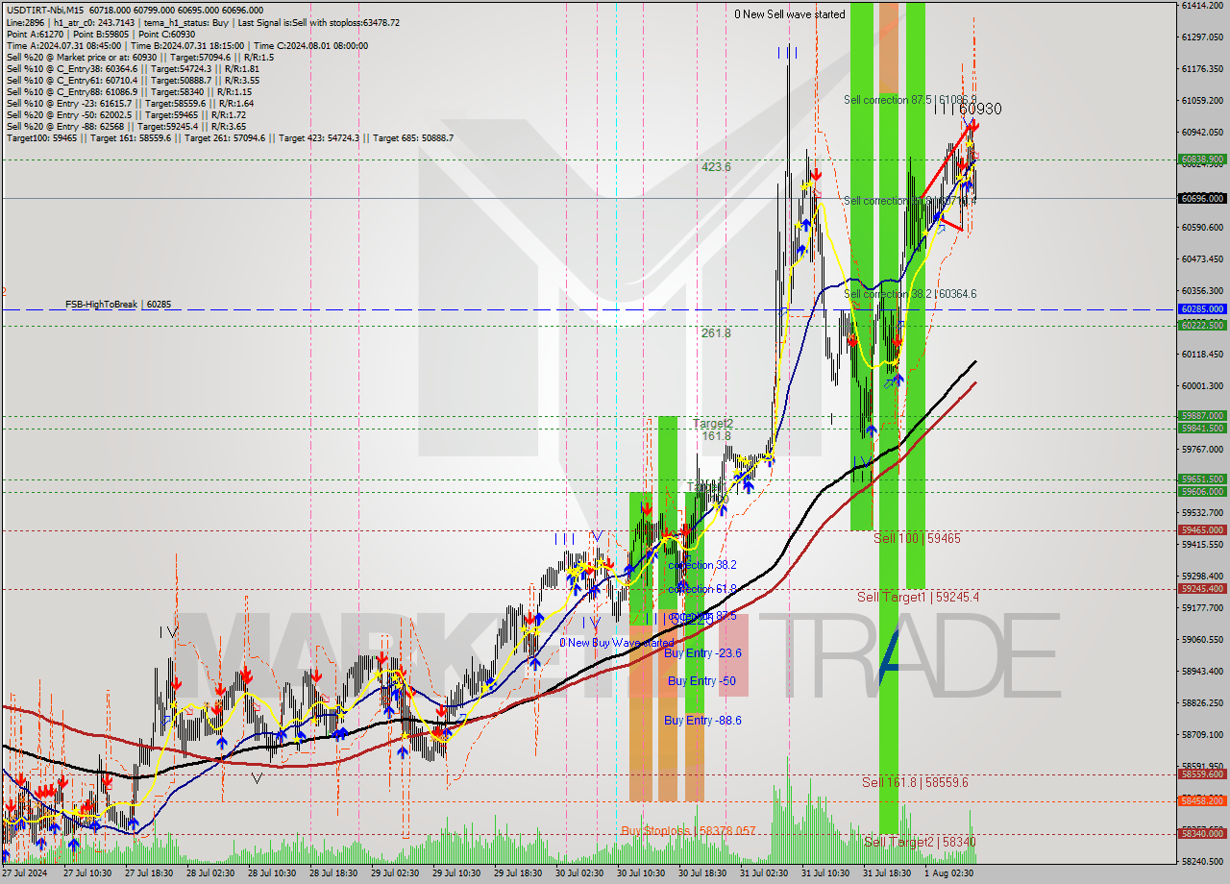
Task: Click the 'Sell correction 38.2 | 60364.6' label
Action: 910,294
